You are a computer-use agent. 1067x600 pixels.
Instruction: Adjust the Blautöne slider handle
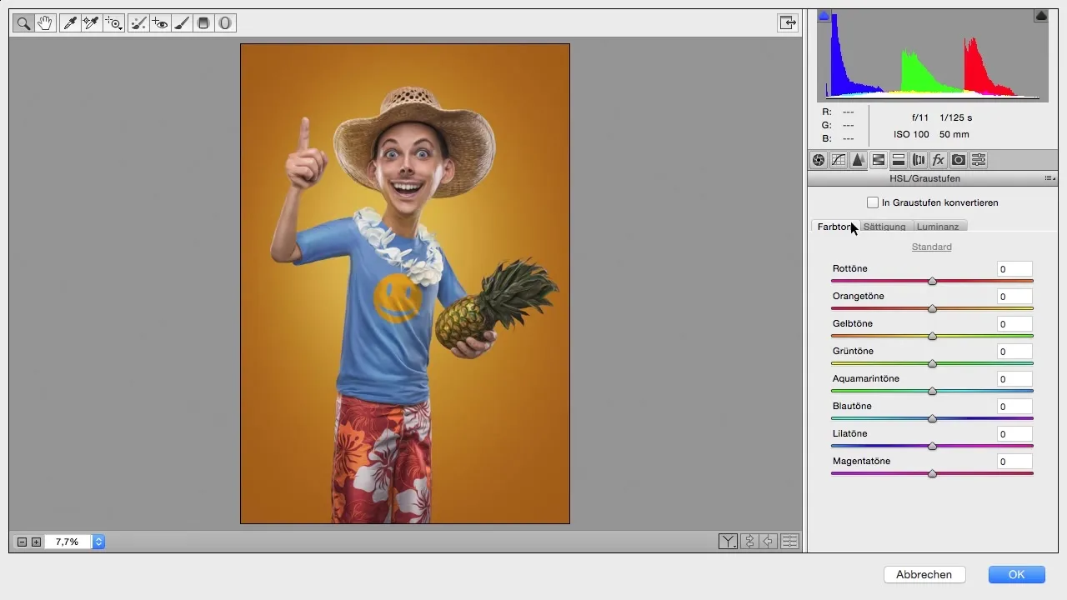click(x=933, y=419)
